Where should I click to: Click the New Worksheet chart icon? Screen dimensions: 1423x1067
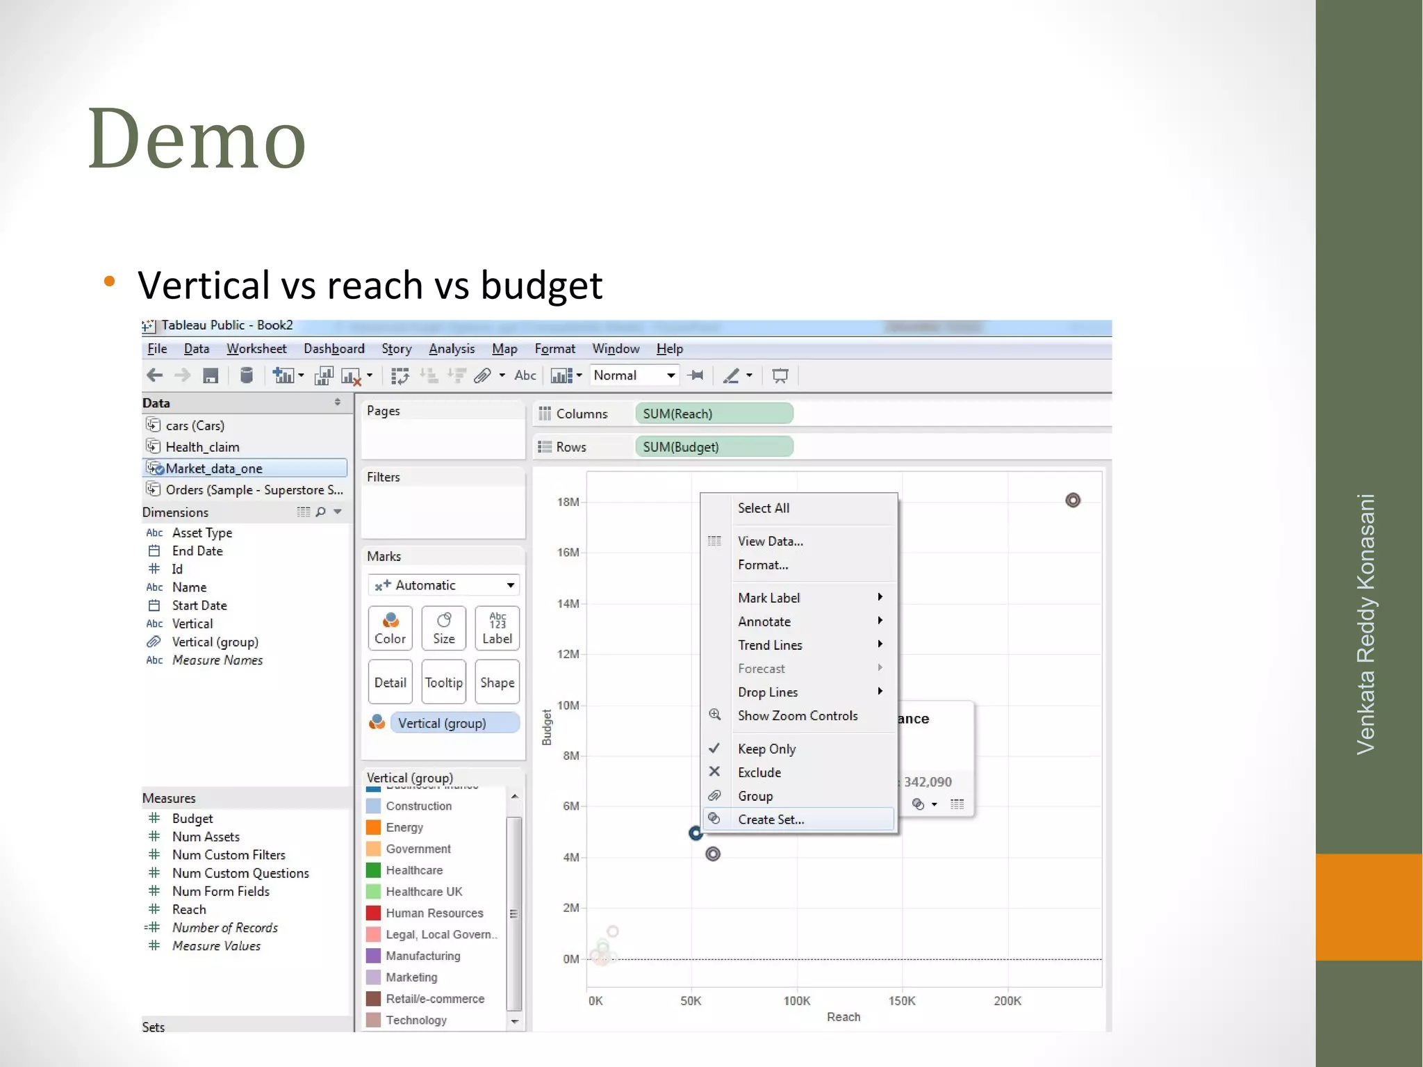(283, 375)
